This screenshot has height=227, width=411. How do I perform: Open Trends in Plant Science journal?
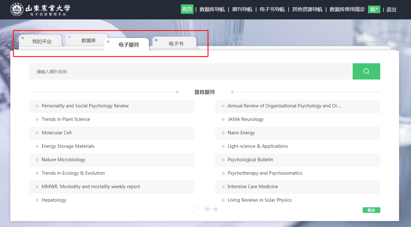(x=66, y=119)
